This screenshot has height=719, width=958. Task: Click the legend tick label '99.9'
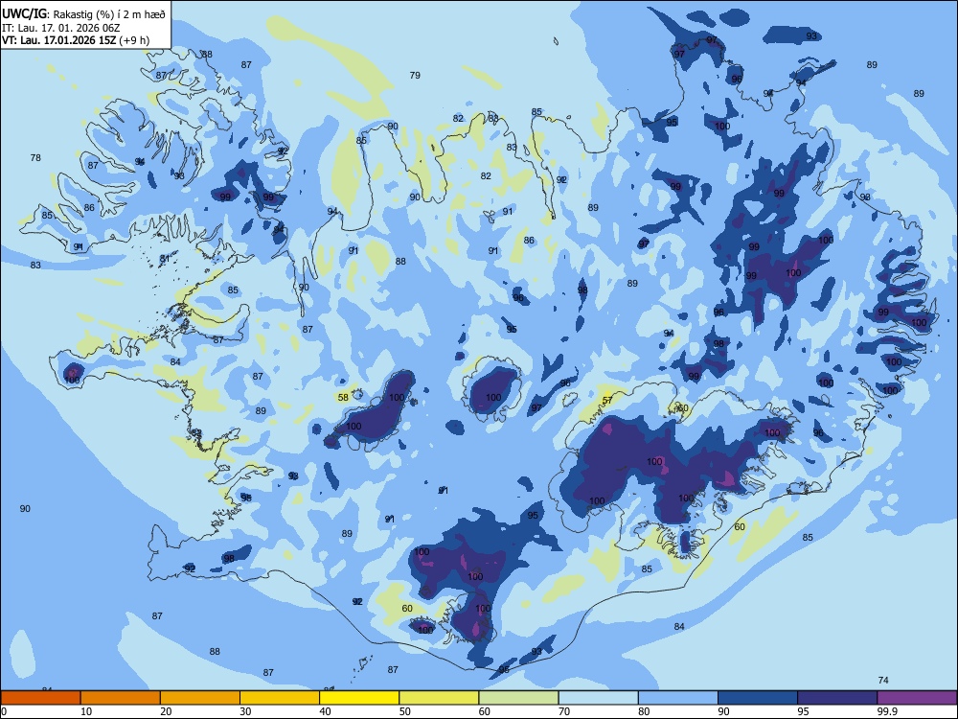[x=887, y=711]
